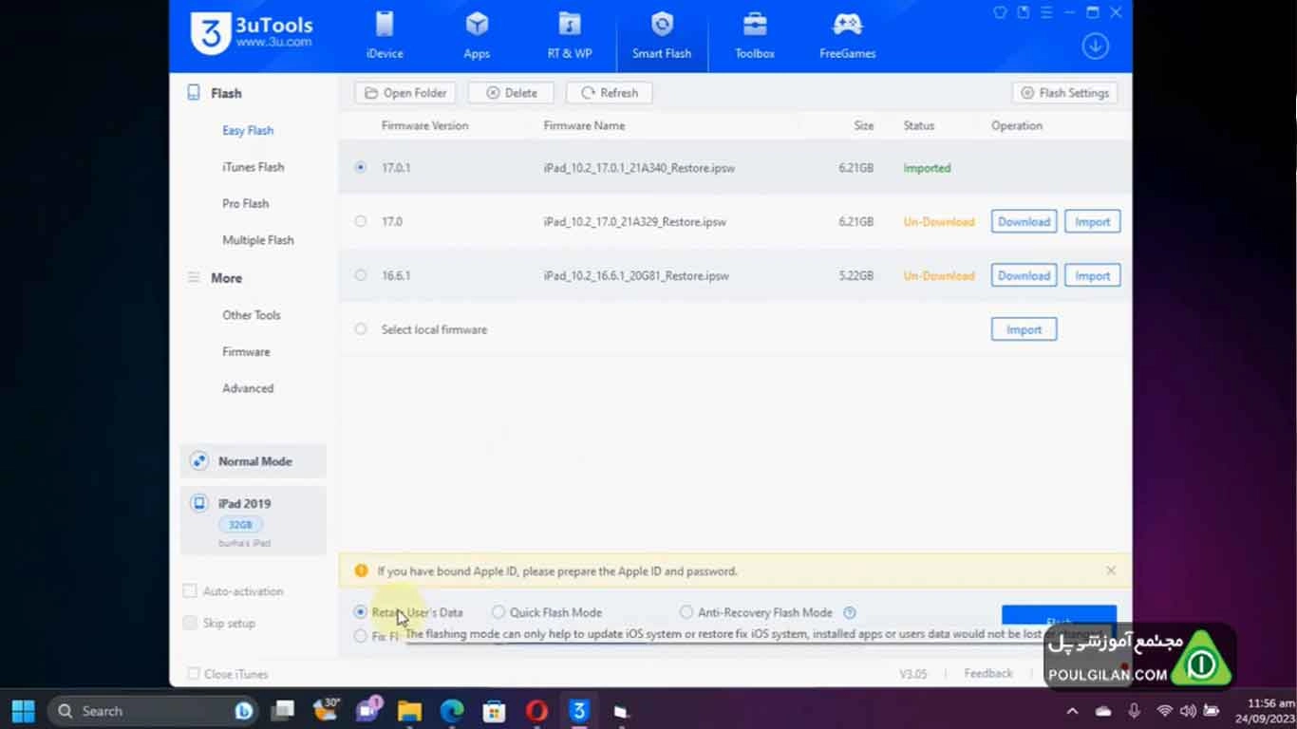The height and width of the screenshot is (729, 1297).
Task: Import a local firmware file
Action: (x=1024, y=329)
